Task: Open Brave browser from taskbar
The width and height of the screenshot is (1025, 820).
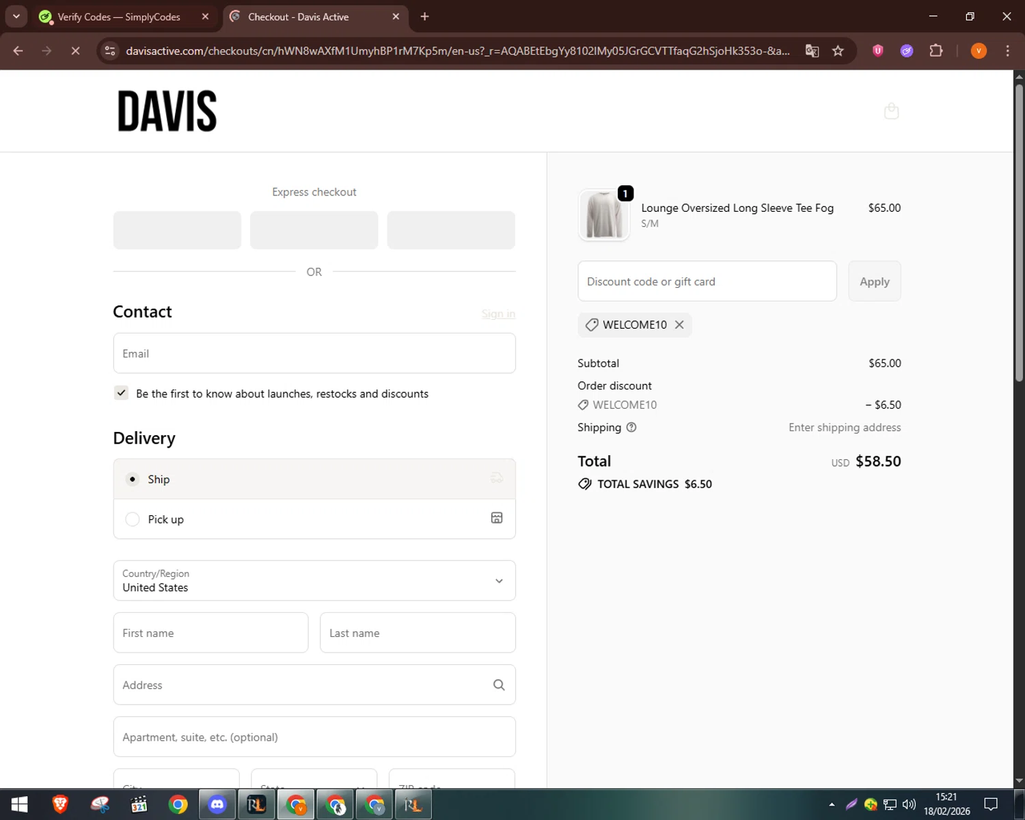Action: point(60,804)
